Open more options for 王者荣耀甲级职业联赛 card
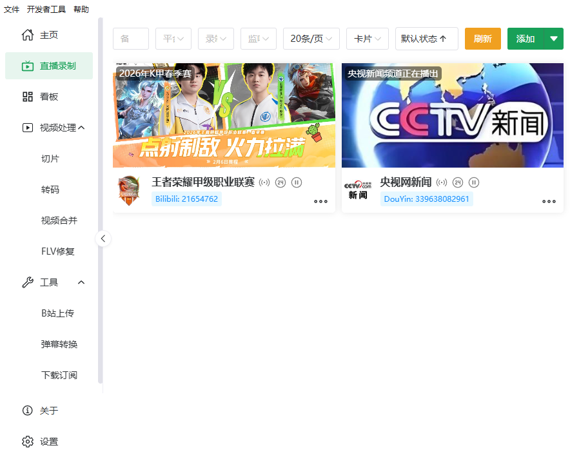 click(320, 201)
